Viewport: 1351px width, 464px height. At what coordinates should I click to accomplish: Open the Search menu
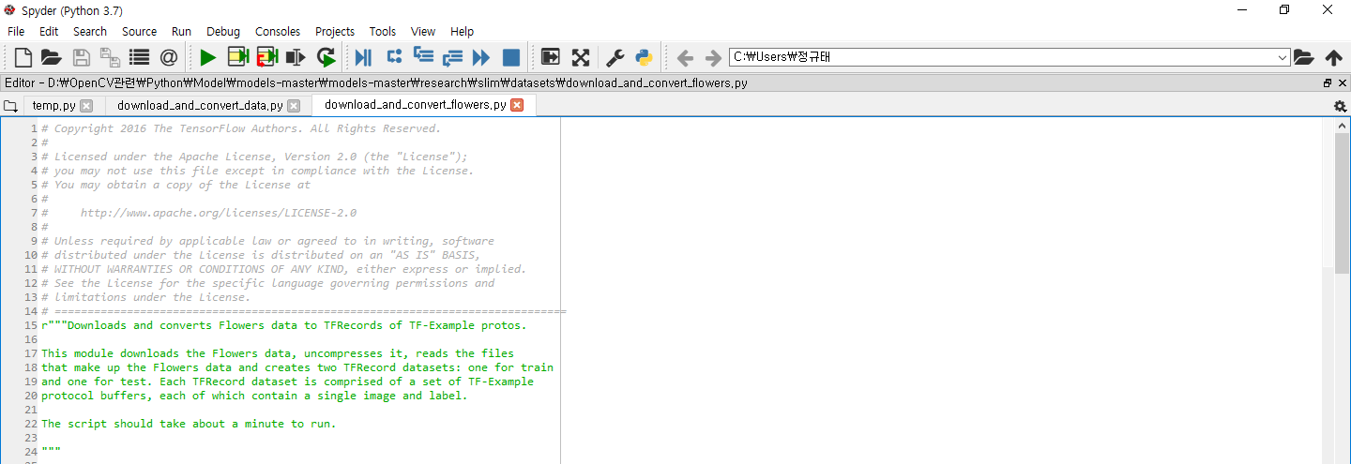(x=90, y=31)
